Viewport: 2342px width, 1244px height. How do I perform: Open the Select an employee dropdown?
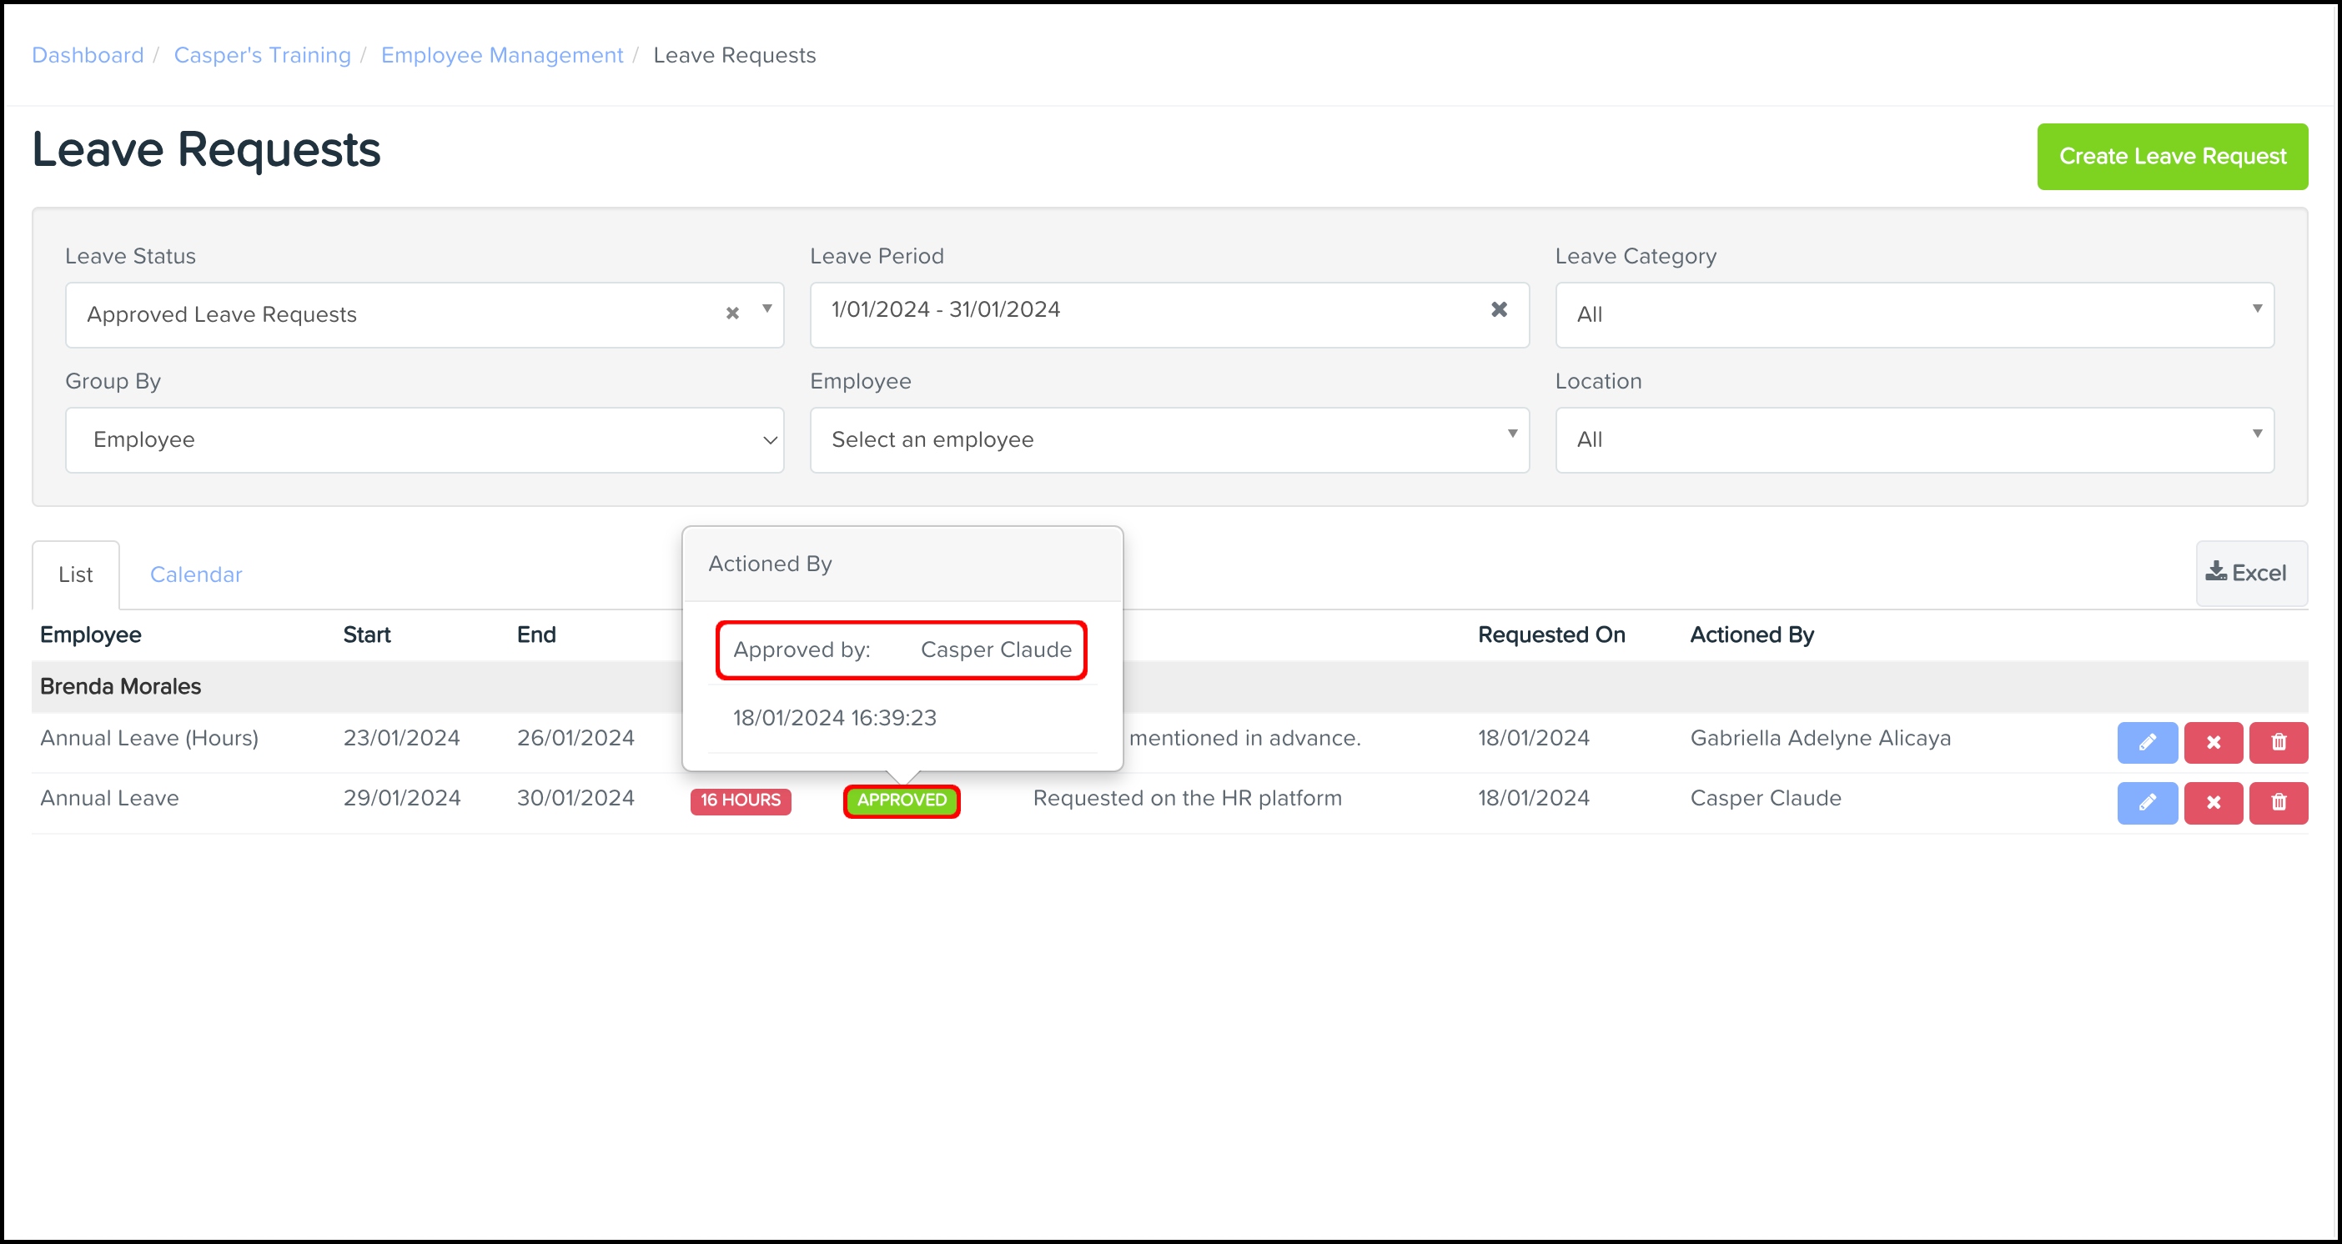click(1168, 439)
